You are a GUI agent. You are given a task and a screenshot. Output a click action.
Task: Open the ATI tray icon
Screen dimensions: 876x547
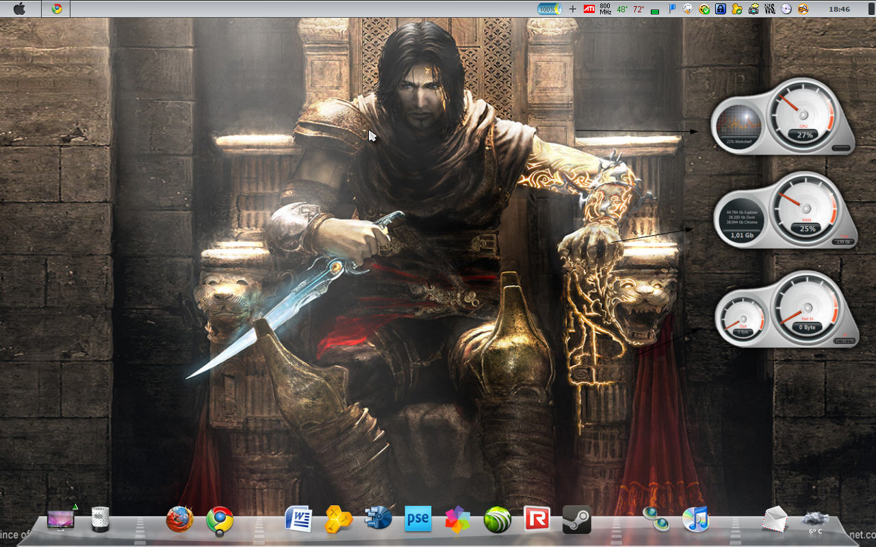589,9
